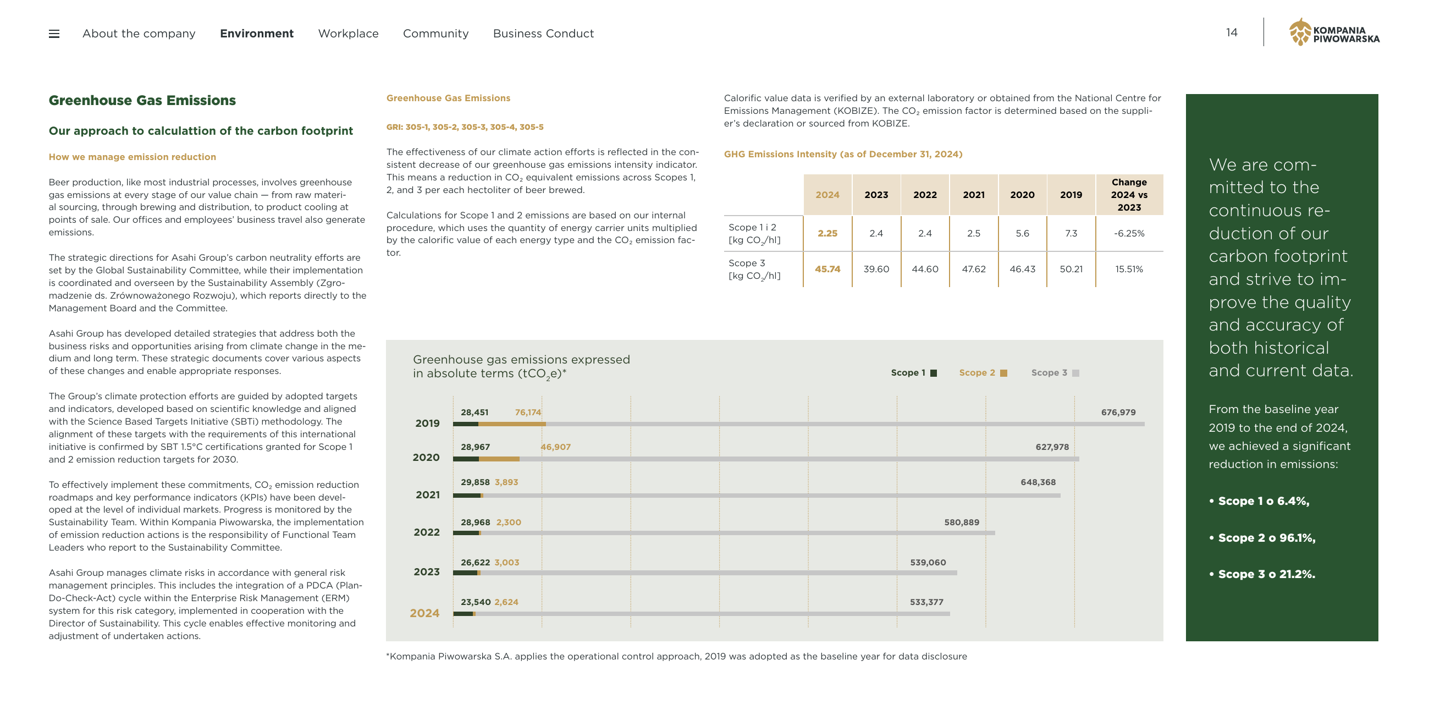Image resolution: width=1429 pixels, height=715 pixels.
Task: Select the 15.51% change cell
Action: click(1129, 269)
